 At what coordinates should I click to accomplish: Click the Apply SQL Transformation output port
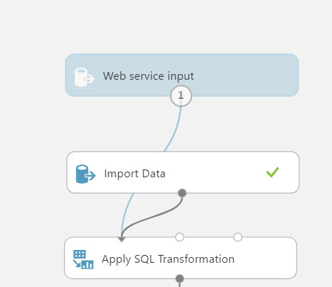pos(180,278)
